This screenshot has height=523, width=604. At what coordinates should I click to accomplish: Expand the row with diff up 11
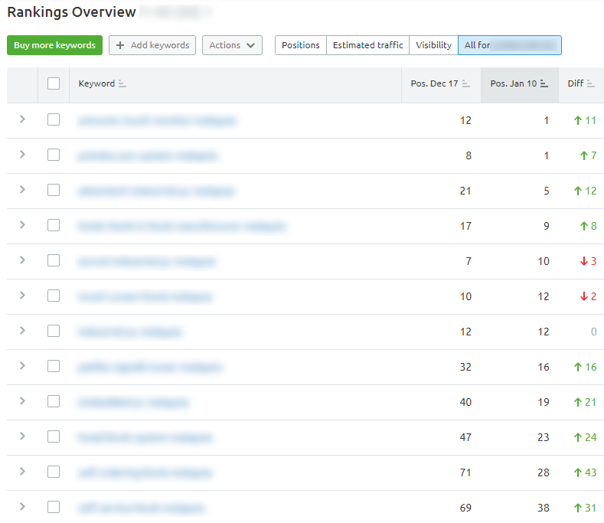tap(22, 119)
